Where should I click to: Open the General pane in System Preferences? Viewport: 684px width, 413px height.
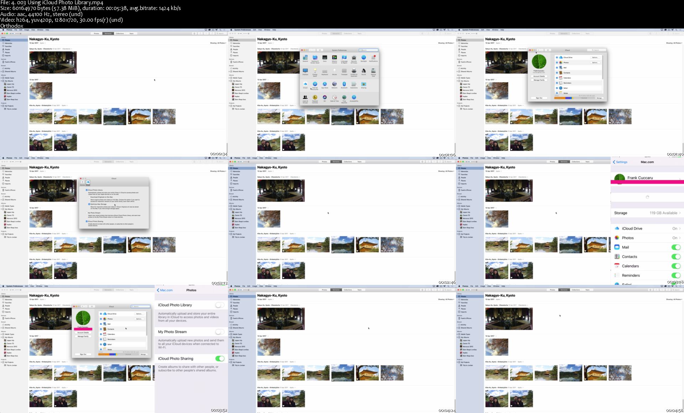305,58
